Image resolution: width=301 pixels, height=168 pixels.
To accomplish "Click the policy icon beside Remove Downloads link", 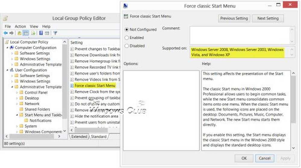I will click(72, 55).
